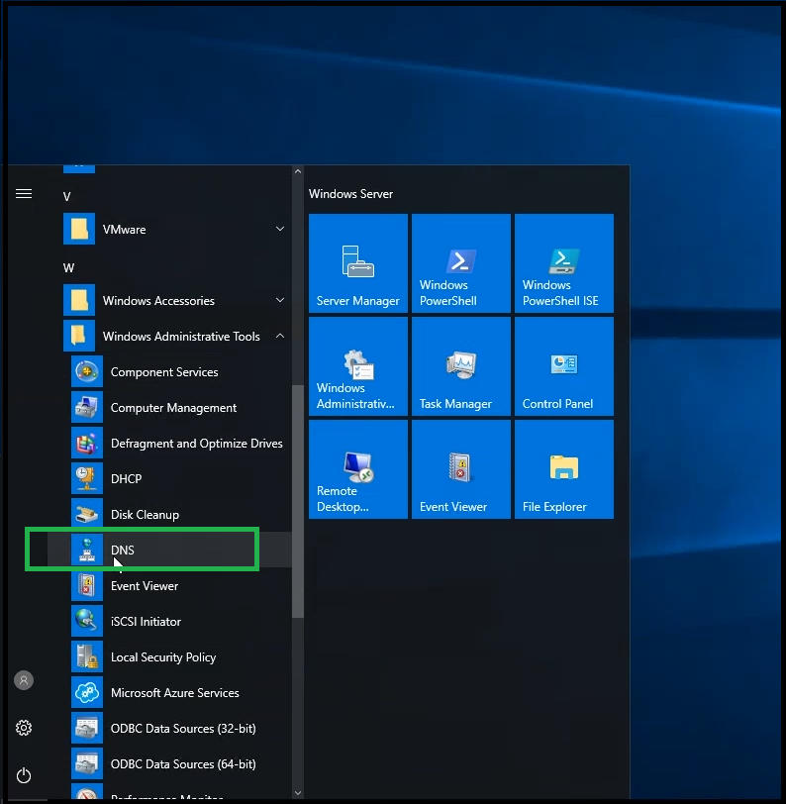Collapse the Windows Administrative Tools chevron
The image size is (786, 804).
[x=280, y=336]
